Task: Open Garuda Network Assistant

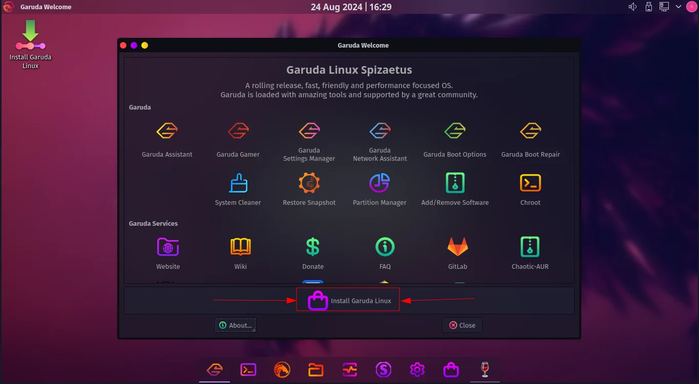Action: 380,141
